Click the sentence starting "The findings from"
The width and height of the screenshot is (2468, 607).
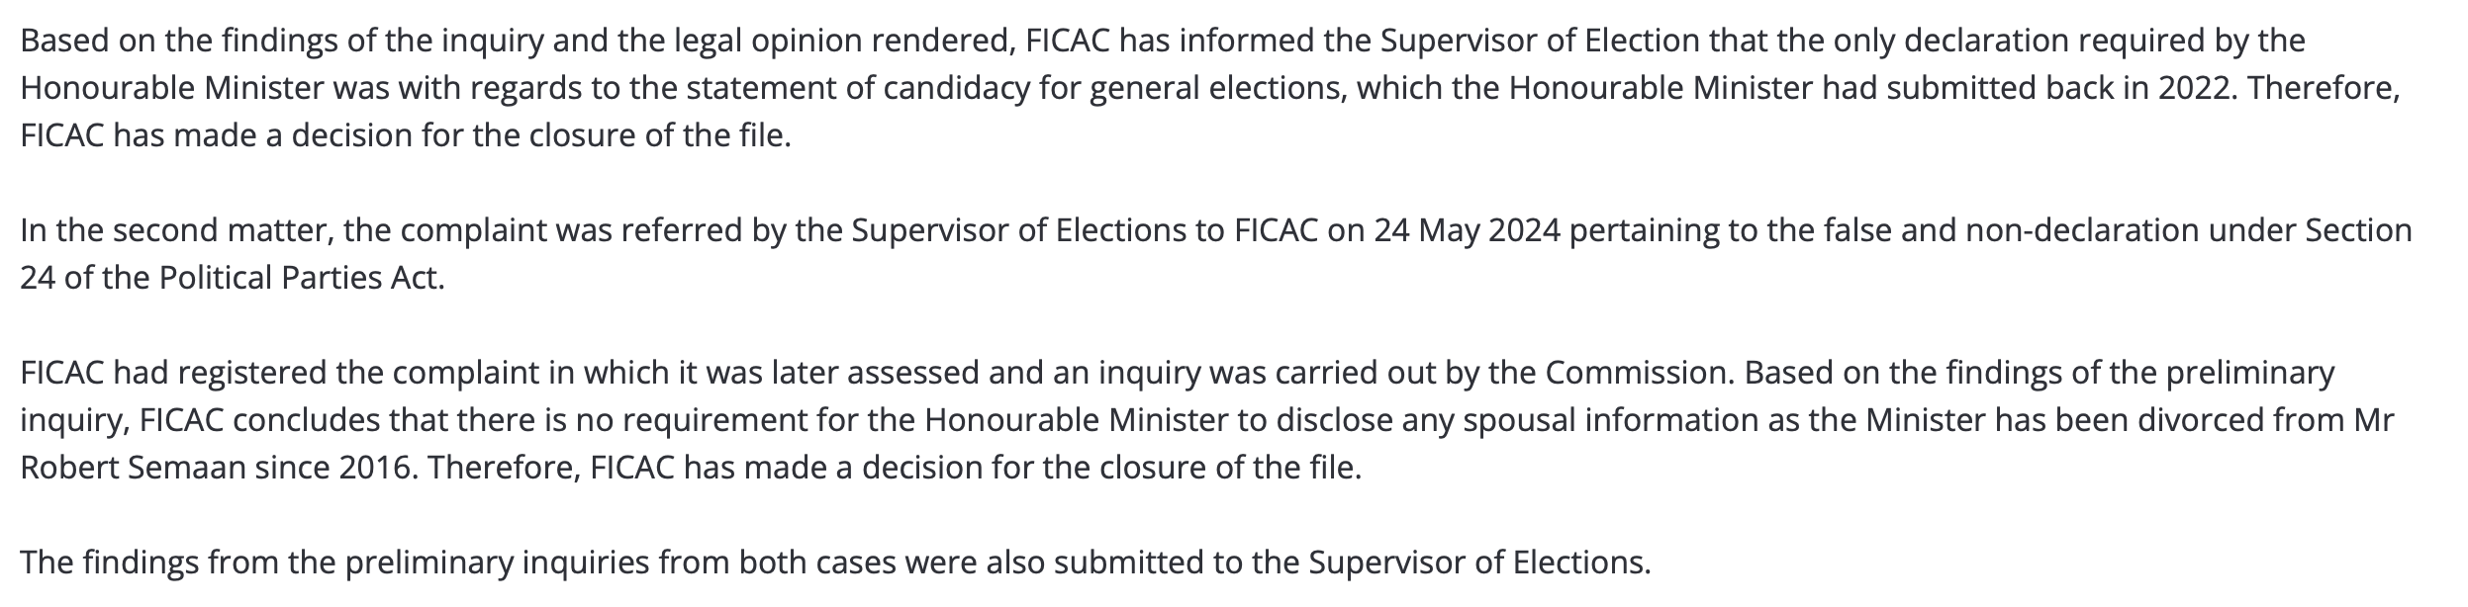pos(834,564)
